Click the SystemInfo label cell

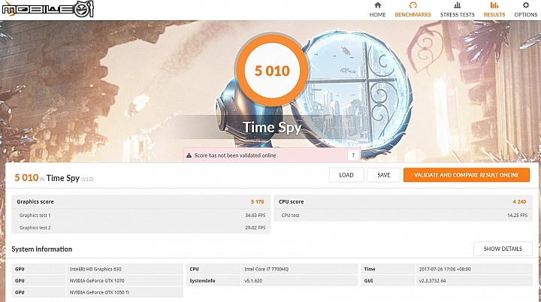click(x=213, y=281)
